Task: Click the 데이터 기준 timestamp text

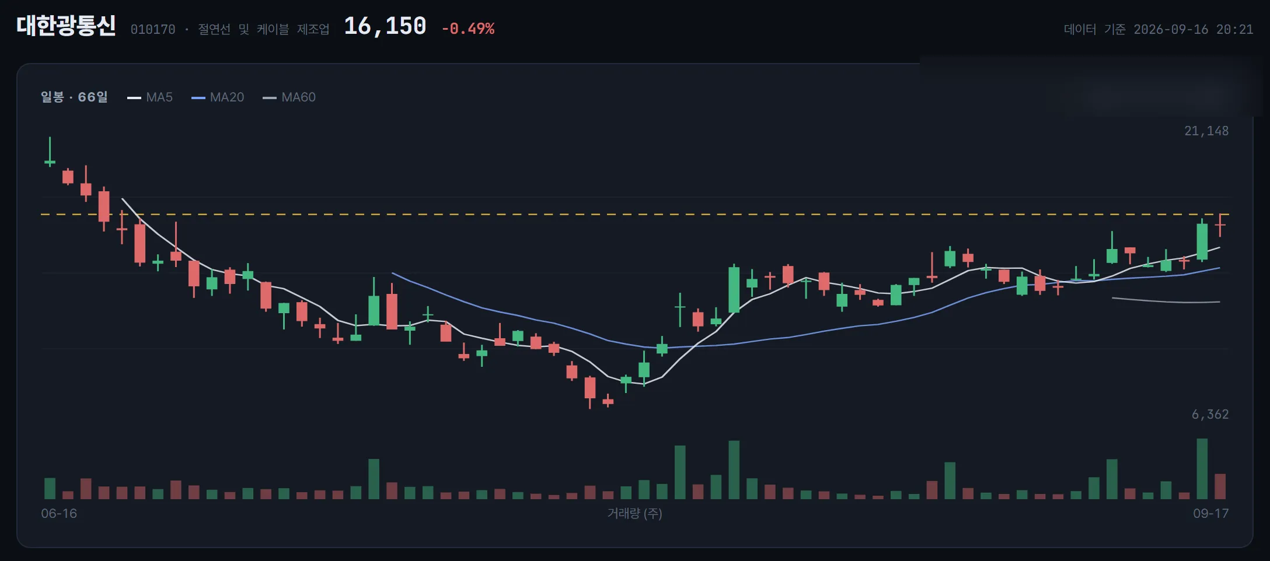Action: pos(1159,29)
